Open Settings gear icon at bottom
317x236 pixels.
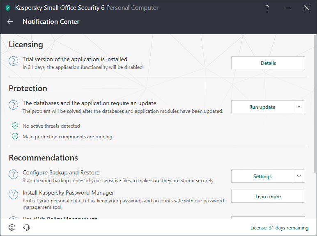tap(12, 227)
